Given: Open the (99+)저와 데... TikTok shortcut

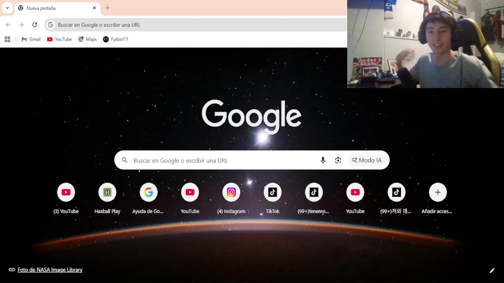Looking at the screenshot, I should pos(397,199).
